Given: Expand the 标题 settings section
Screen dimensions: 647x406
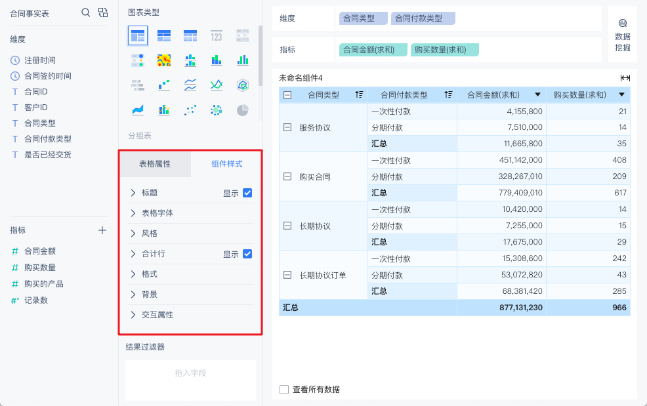Looking at the screenshot, I should point(133,193).
